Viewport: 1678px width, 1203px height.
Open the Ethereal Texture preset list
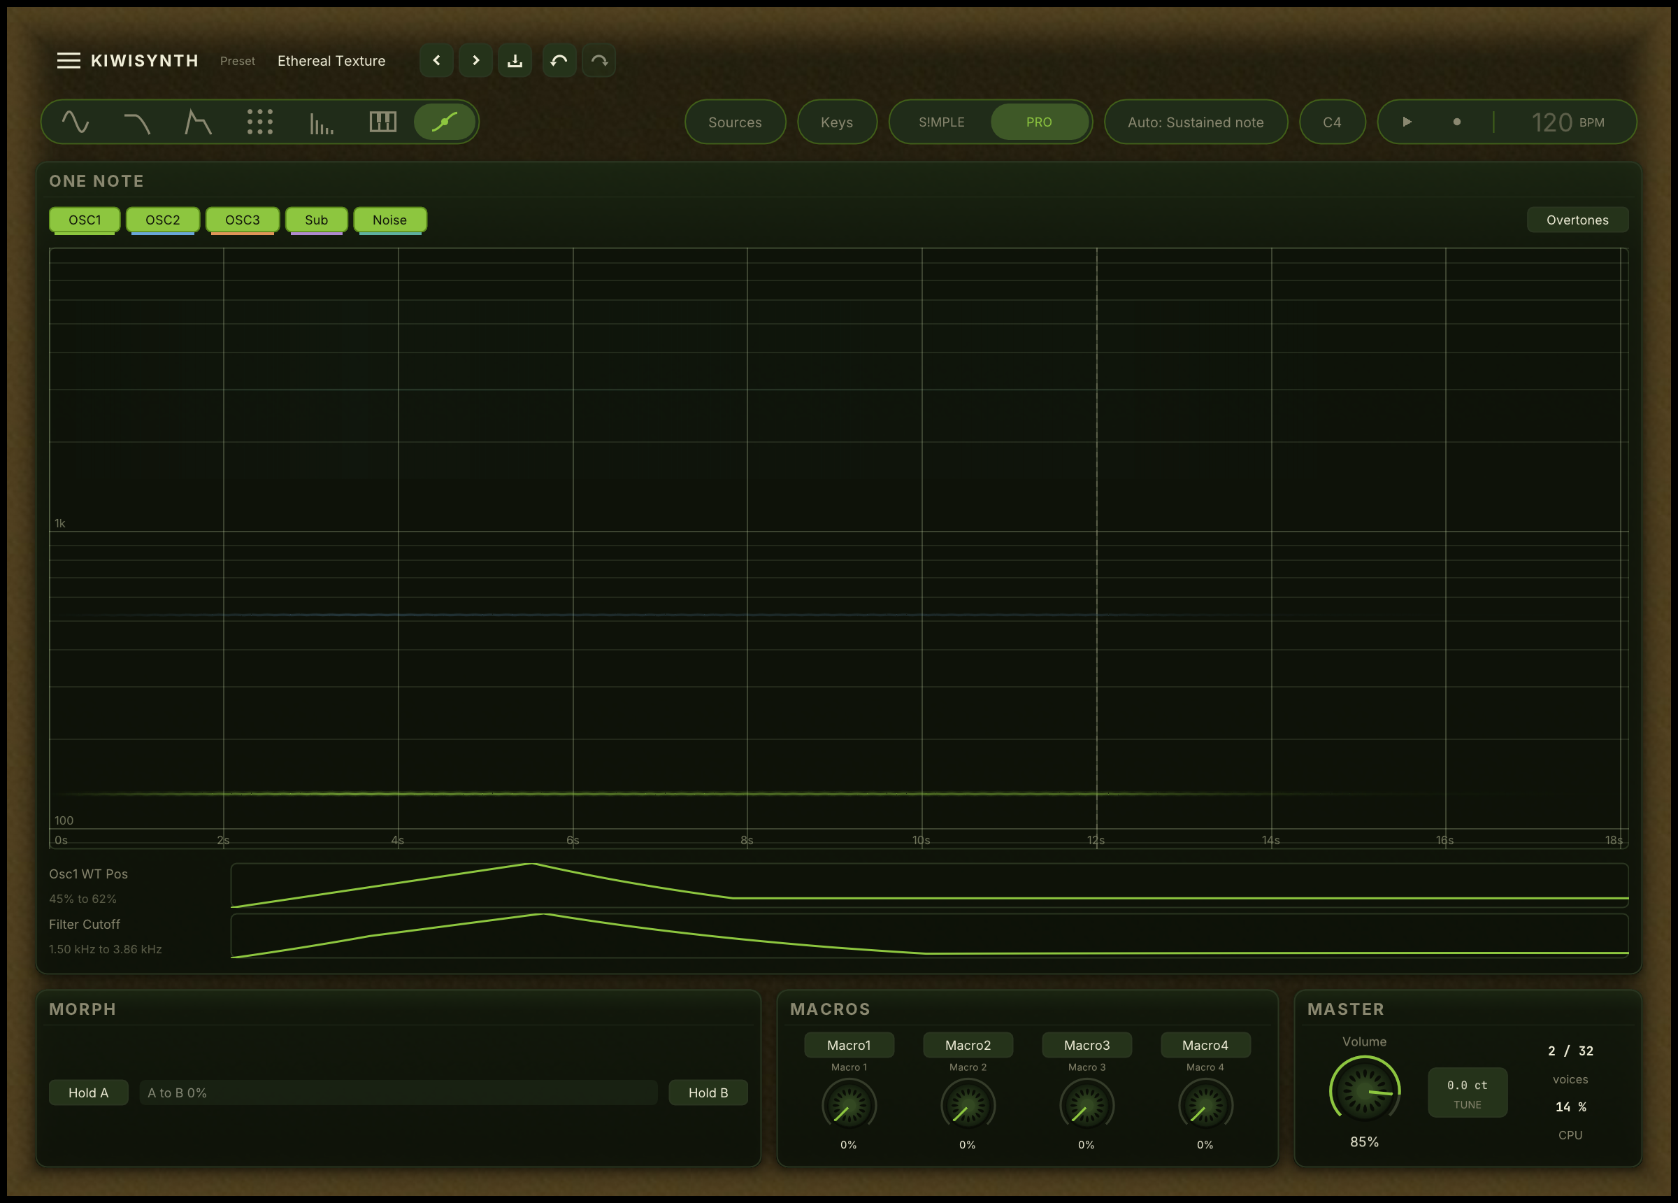(331, 61)
